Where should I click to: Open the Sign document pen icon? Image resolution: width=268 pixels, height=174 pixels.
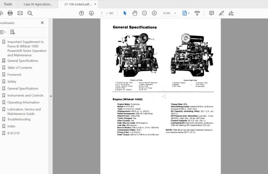pos(231,13)
